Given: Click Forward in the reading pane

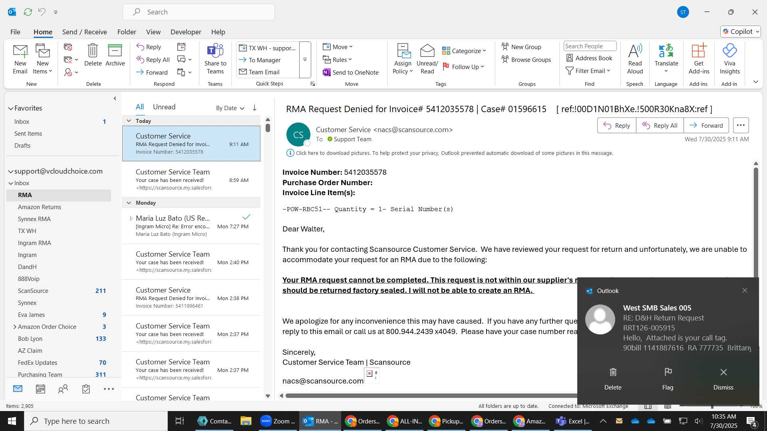Looking at the screenshot, I should [706, 125].
